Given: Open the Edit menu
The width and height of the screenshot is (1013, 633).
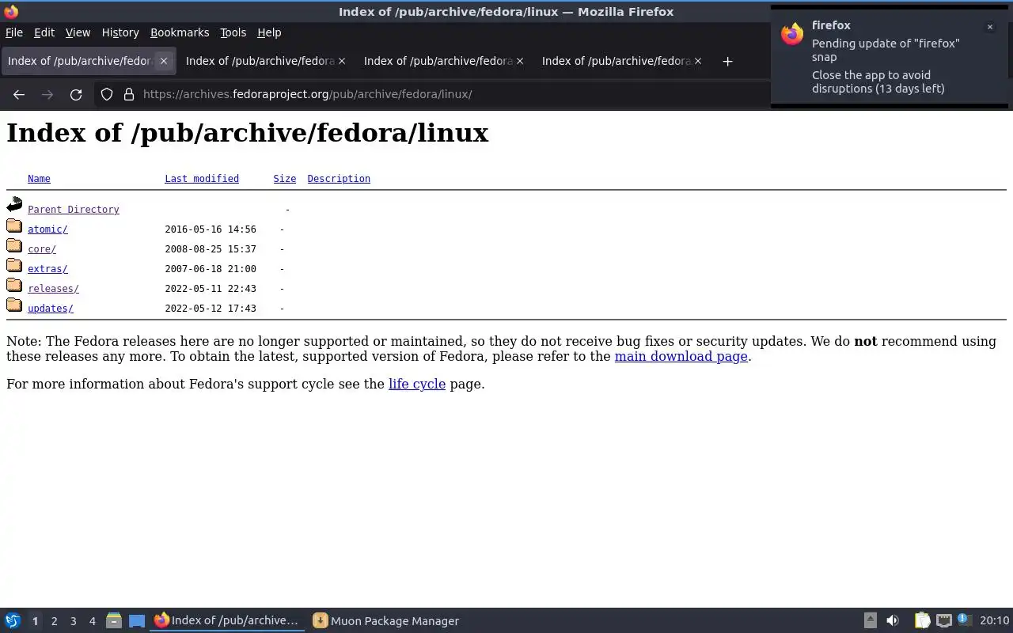Looking at the screenshot, I should coord(44,32).
